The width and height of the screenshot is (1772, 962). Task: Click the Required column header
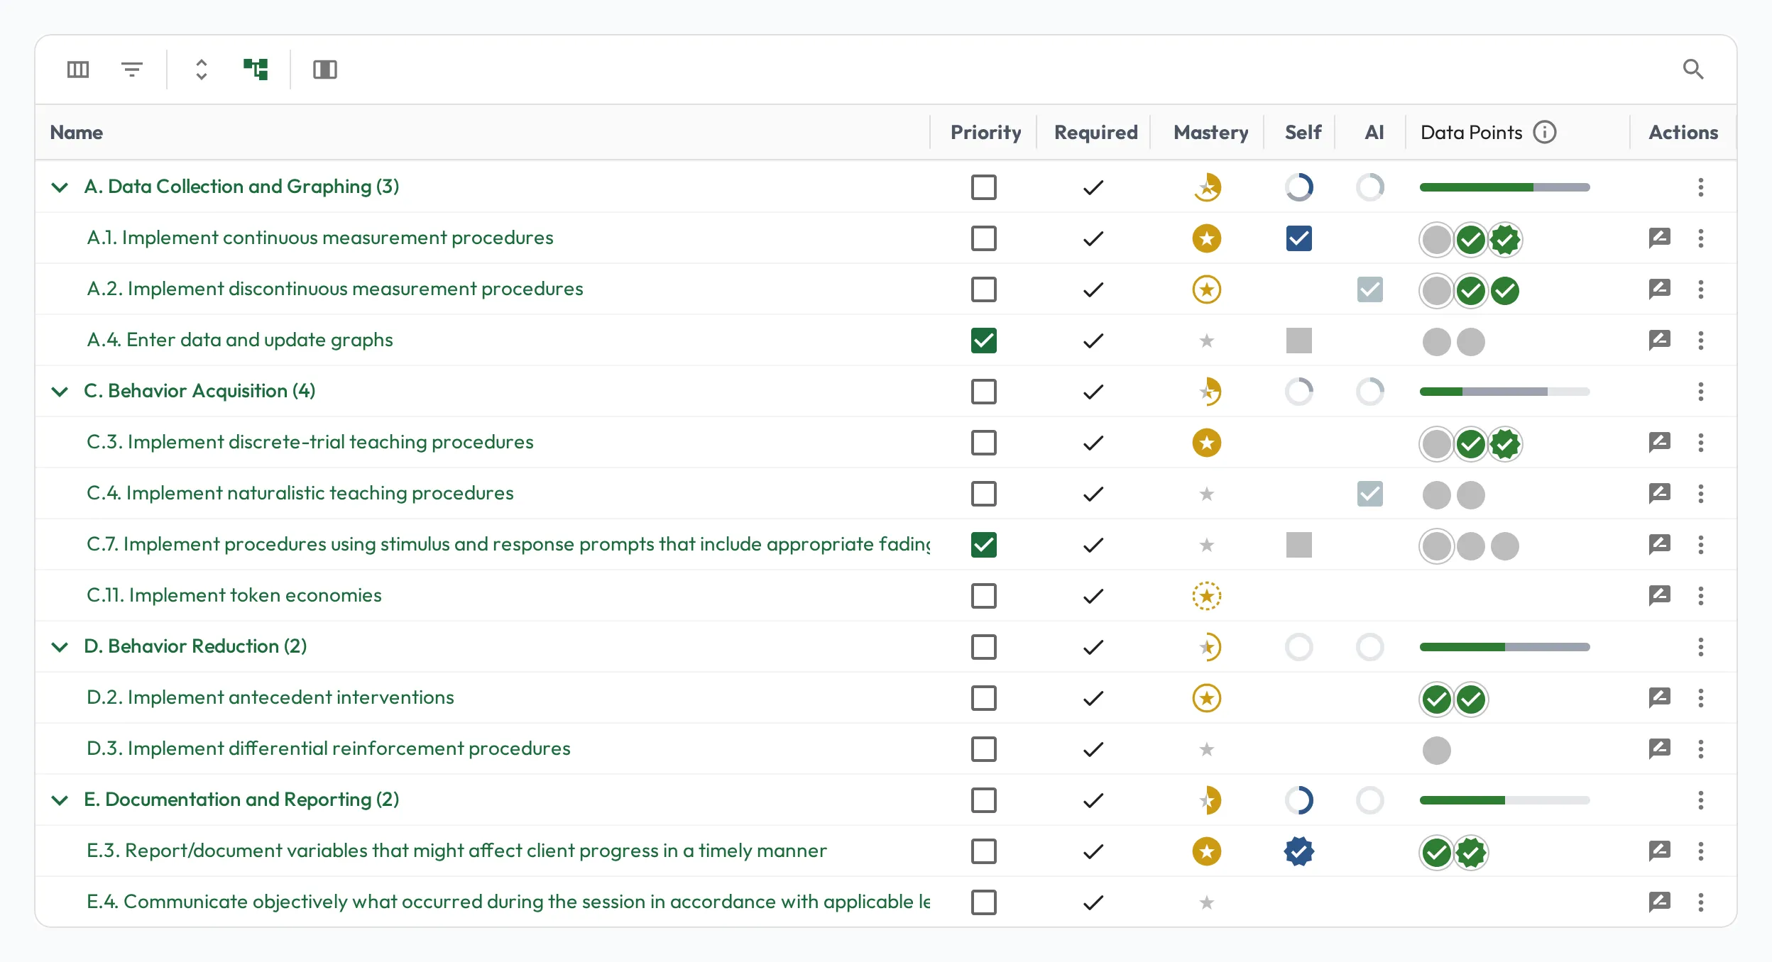(x=1096, y=132)
